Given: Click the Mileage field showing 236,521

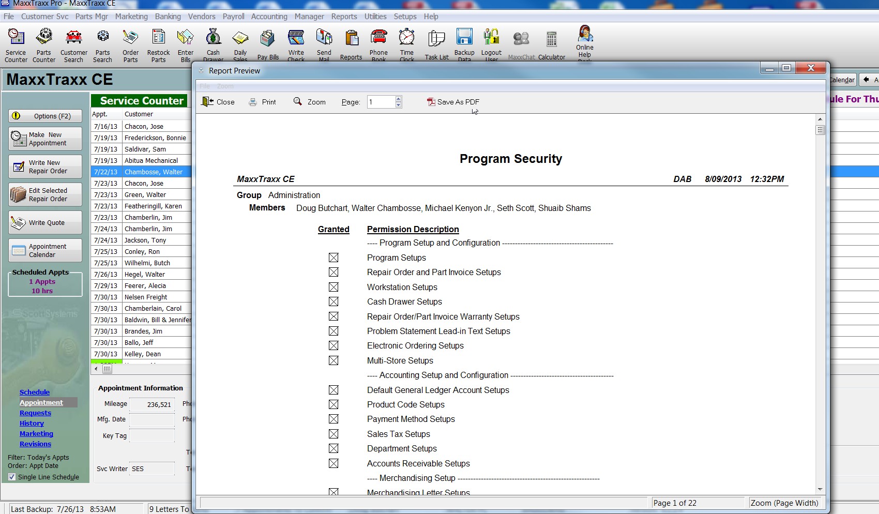Looking at the screenshot, I should (152, 404).
